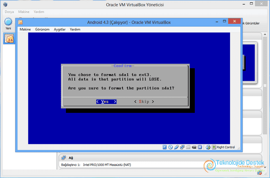Viewport: 270px width, 178px height.
Task: Minimize the Android 4.3 VM window
Action: [x=217, y=21]
